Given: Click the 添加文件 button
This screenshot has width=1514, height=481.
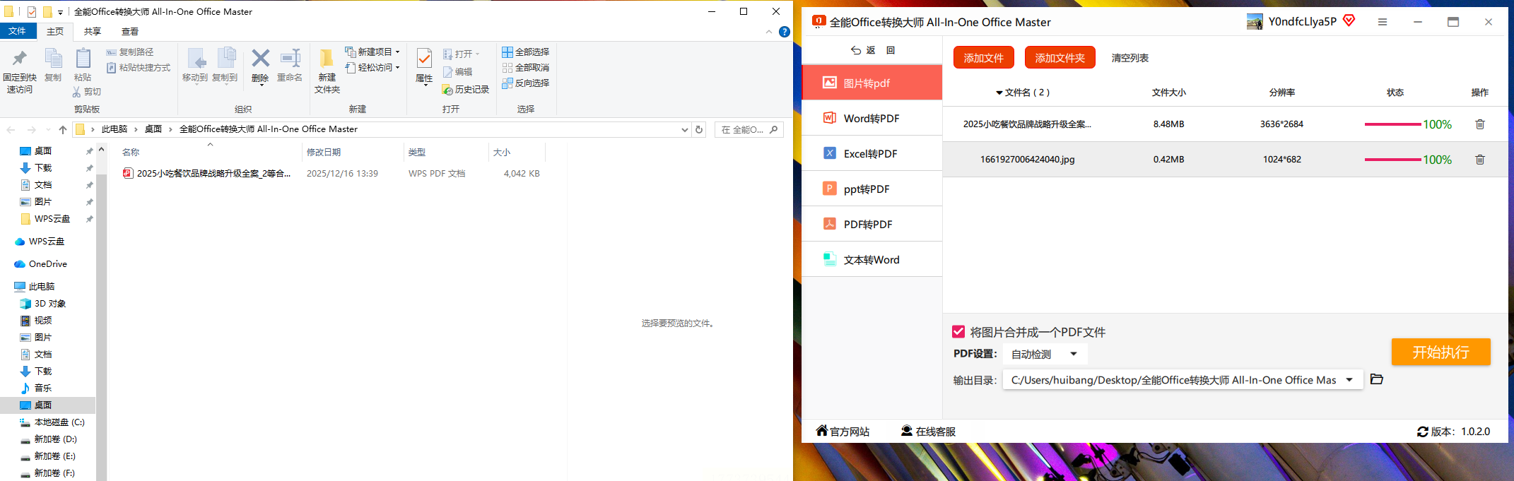Looking at the screenshot, I should (983, 58).
